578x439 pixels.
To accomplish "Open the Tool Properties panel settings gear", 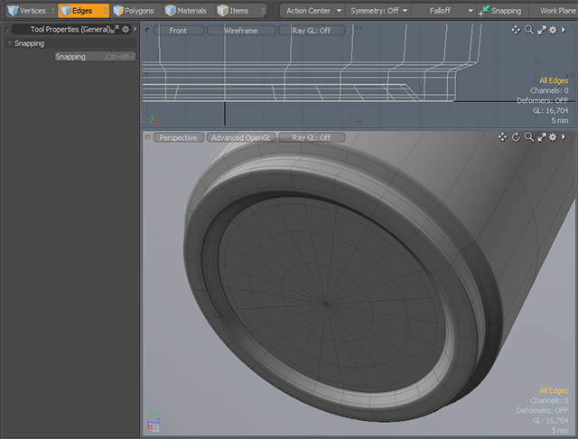I will point(126,29).
